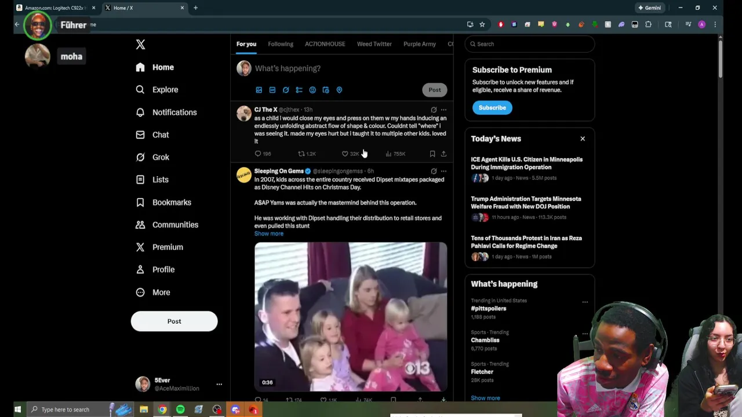Open Lists in the sidebar
This screenshot has height=417, width=742.
[152, 180]
